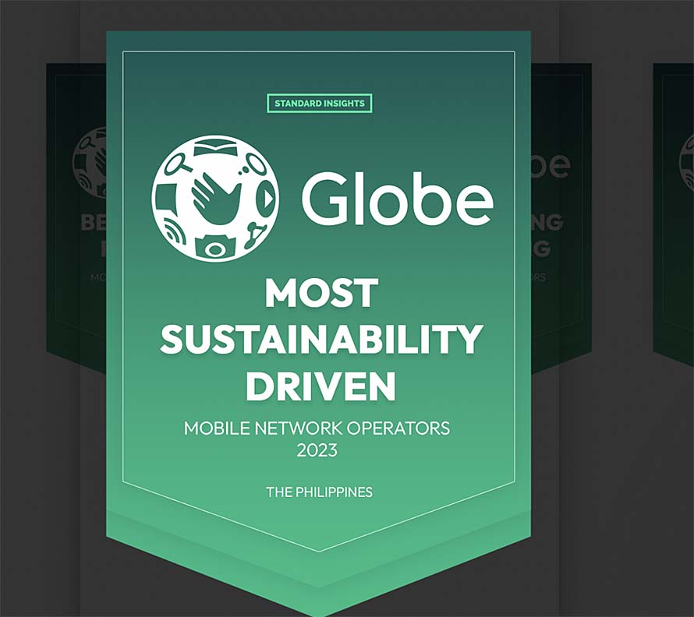Select the THE PHILIPPINES text label
Image resolution: width=694 pixels, height=617 pixels.
pos(320,492)
